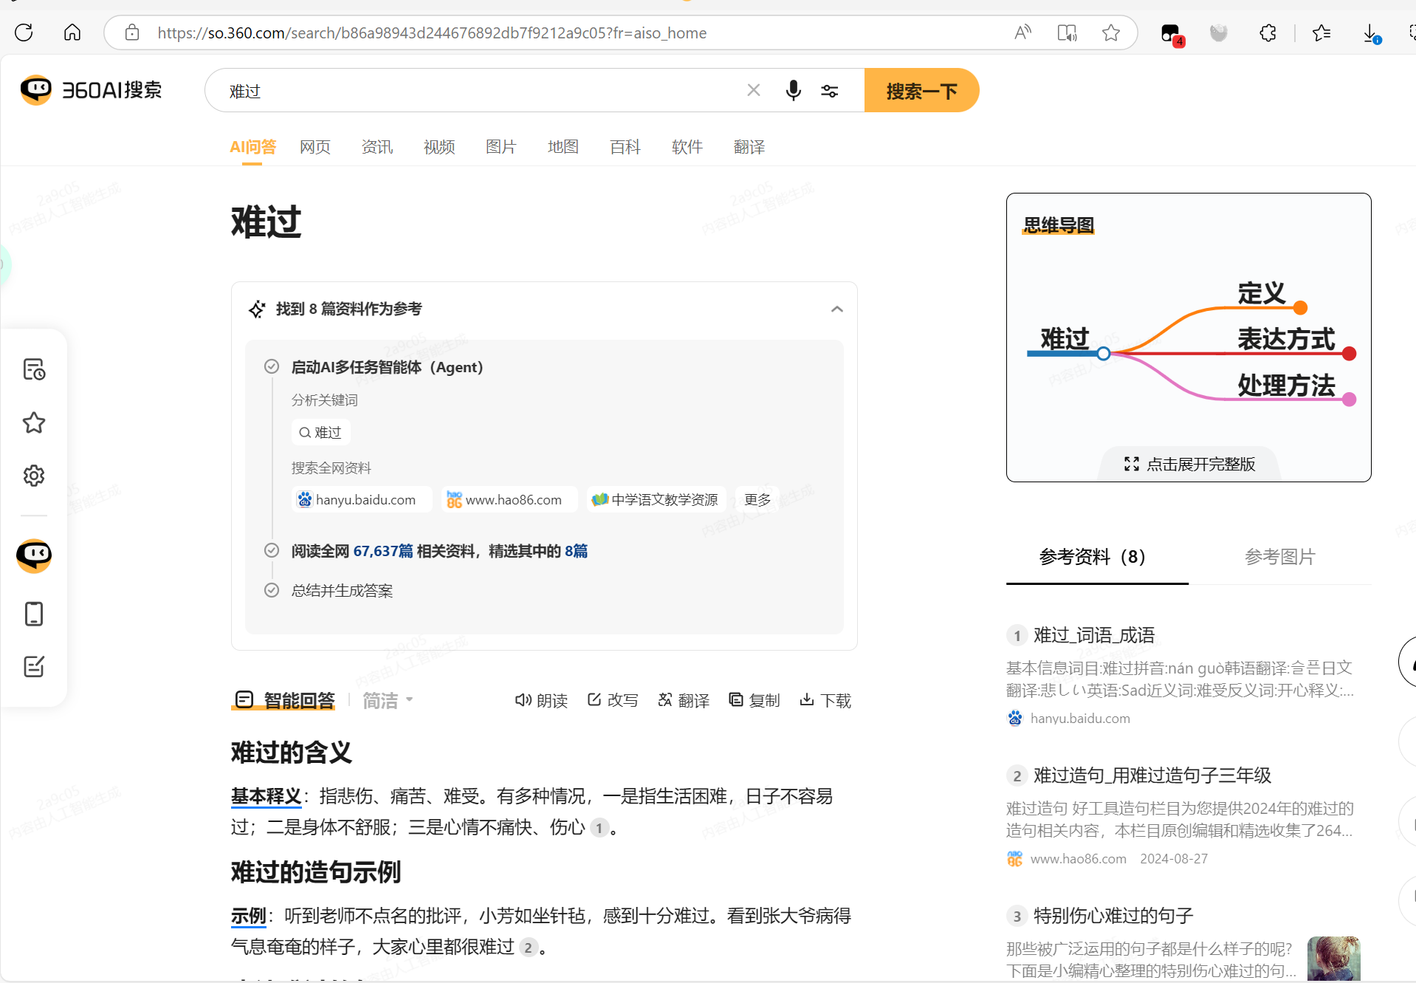Click the address bar URL so.360.com
Image resolution: width=1416 pixels, height=983 pixels.
[432, 32]
